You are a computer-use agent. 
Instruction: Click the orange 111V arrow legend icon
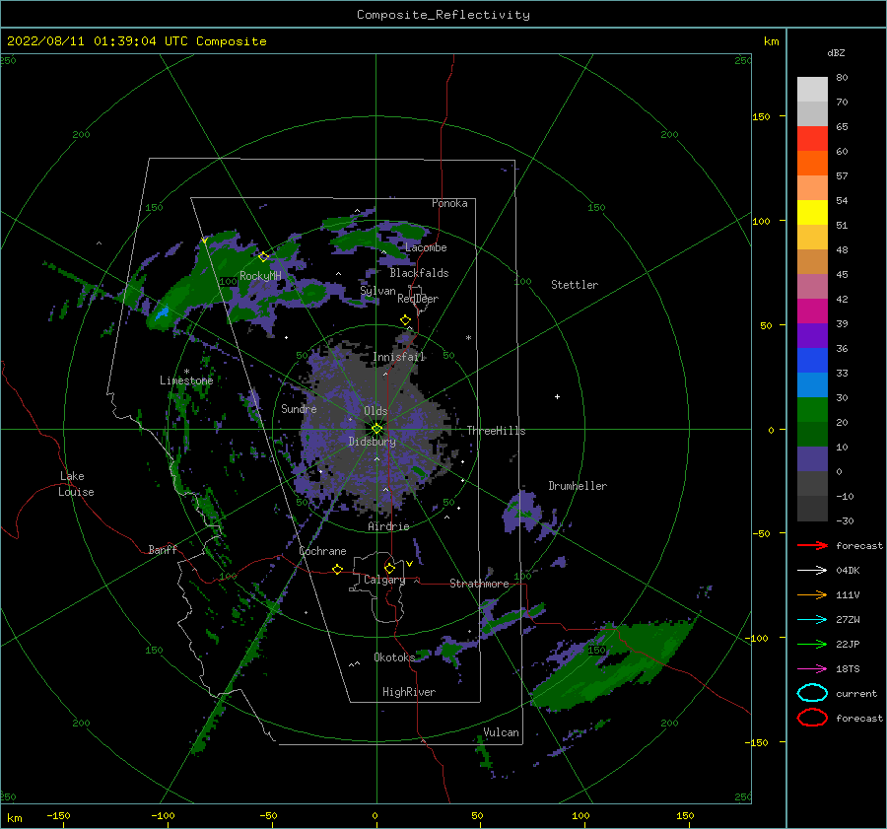(812, 594)
